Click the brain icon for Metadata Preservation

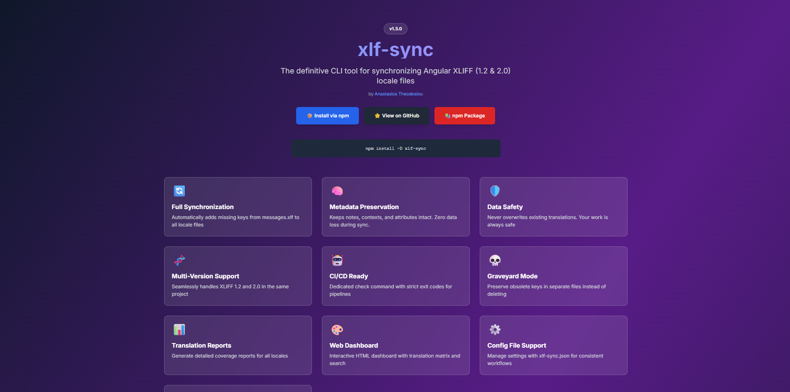click(337, 191)
